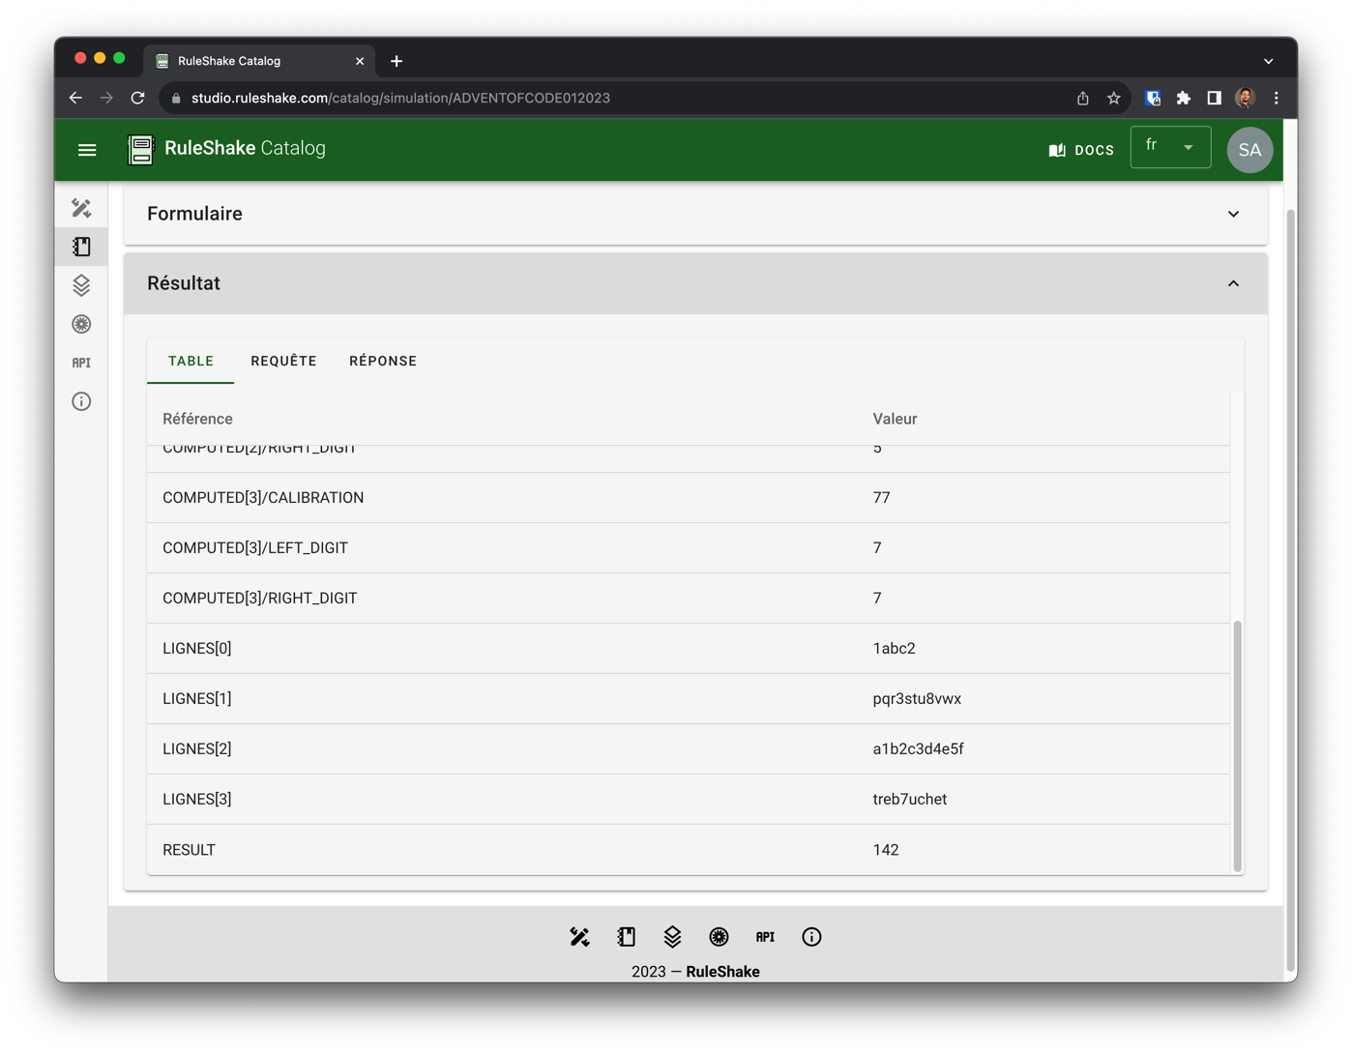Screen dimensions: 1352x1054
Task: Select the layers stack icon in sidebar
Action: 81,285
